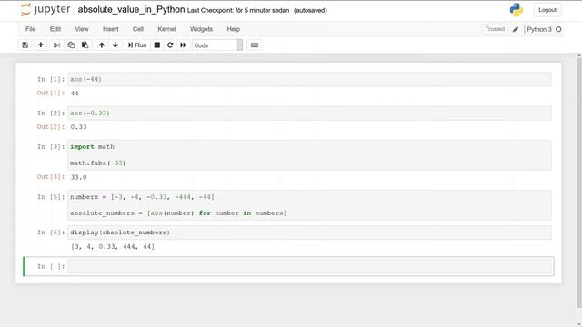Cut selected cells with scissors icon

coord(56,45)
